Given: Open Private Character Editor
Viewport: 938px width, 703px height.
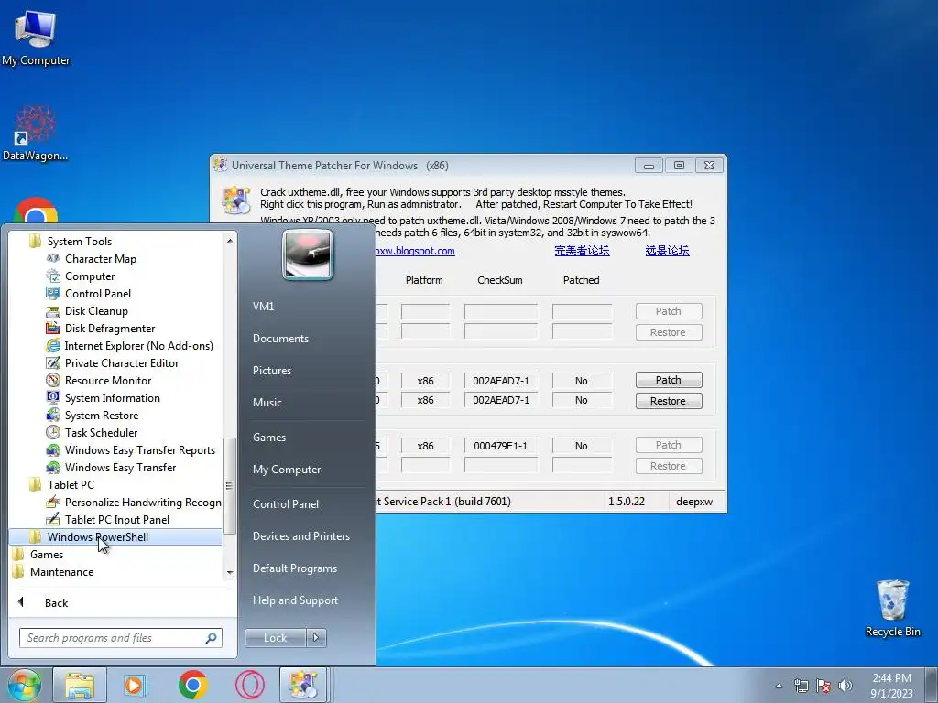Looking at the screenshot, I should point(122,362).
